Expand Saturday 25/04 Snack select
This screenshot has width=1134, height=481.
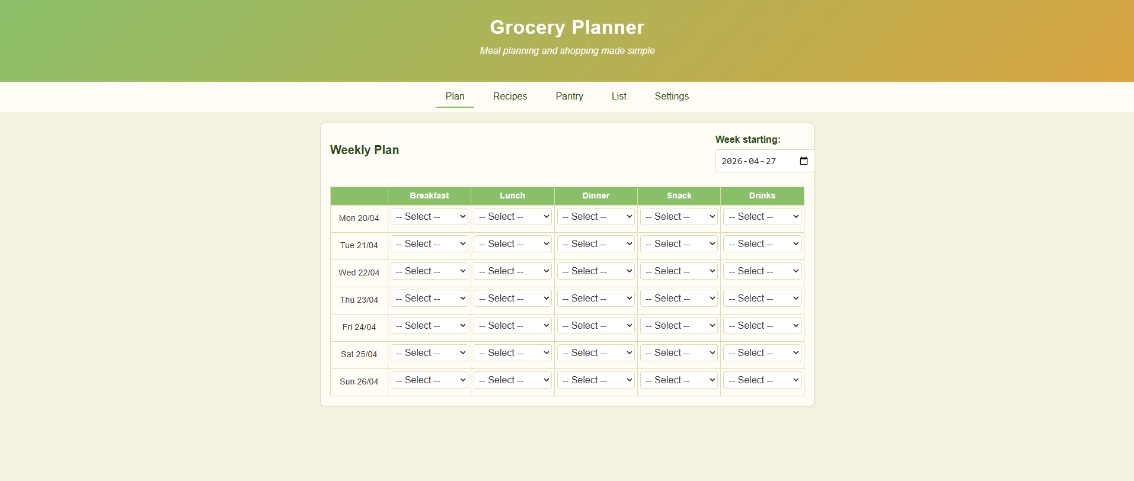(x=679, y=353)
